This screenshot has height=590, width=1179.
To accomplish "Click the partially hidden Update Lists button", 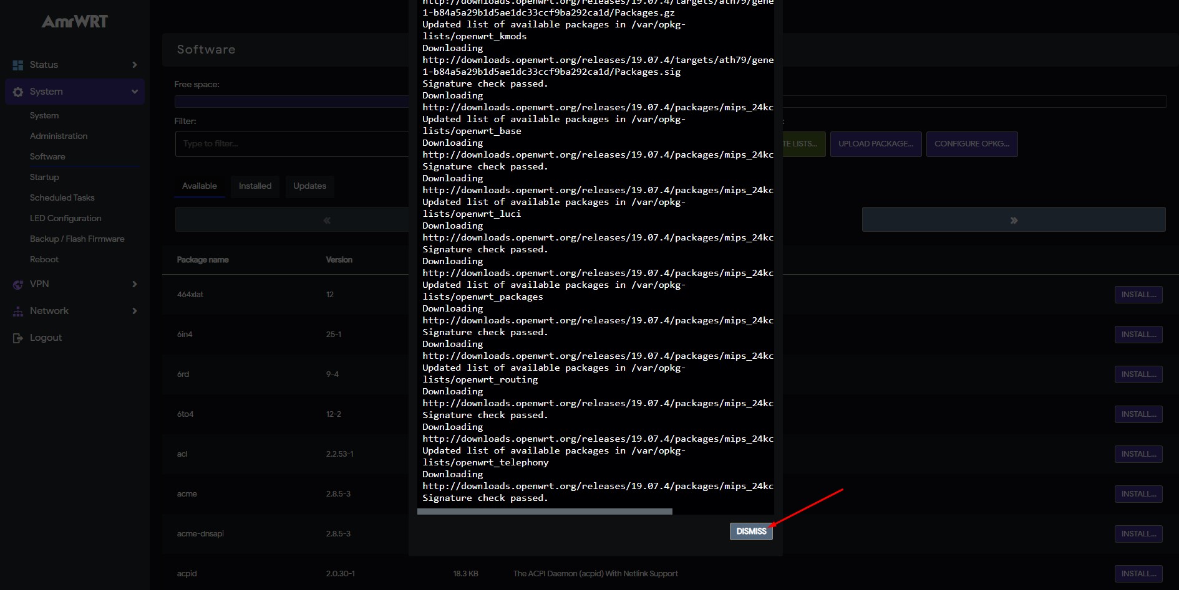I will pos(803,144).
